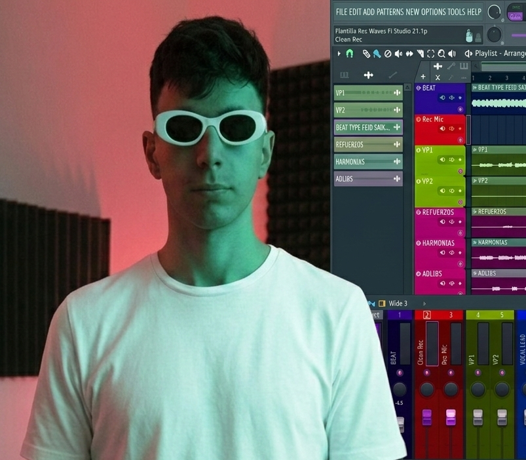This screenshot has height=460, width=526.
Task: Select the selection marquee tool
Action: pos(430,54)
